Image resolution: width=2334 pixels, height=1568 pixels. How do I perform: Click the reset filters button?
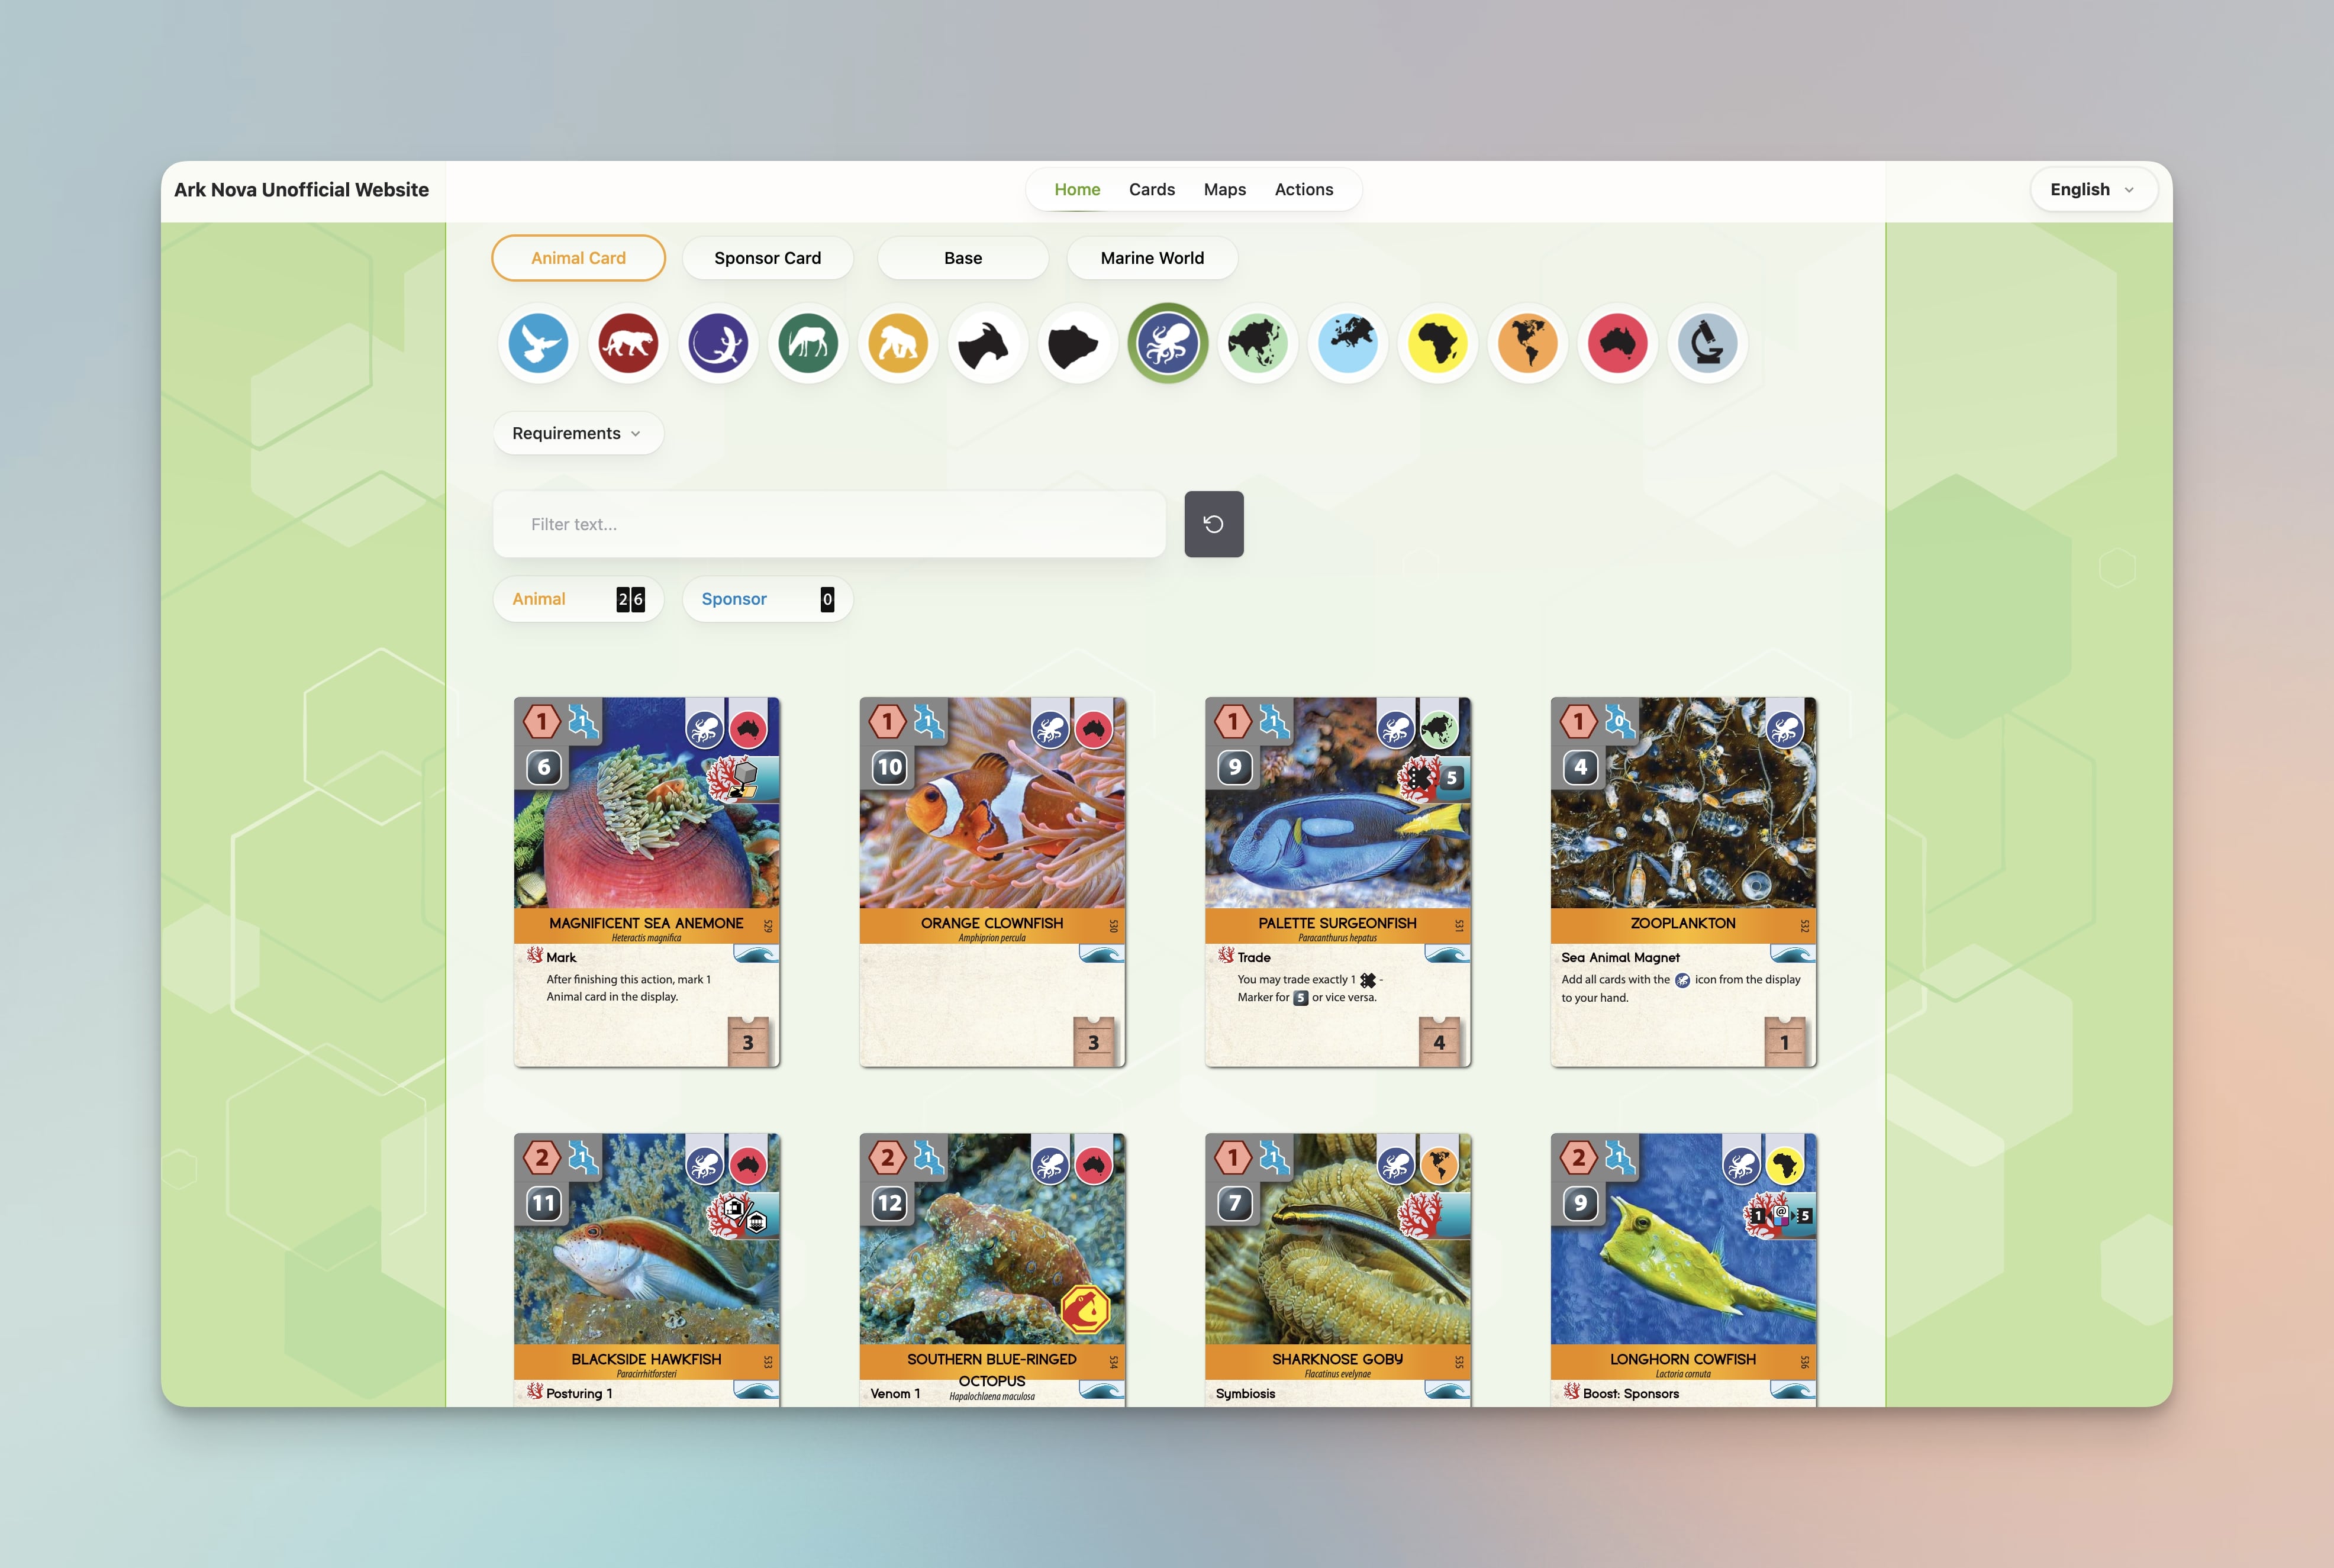click(x=1214, y=523)
